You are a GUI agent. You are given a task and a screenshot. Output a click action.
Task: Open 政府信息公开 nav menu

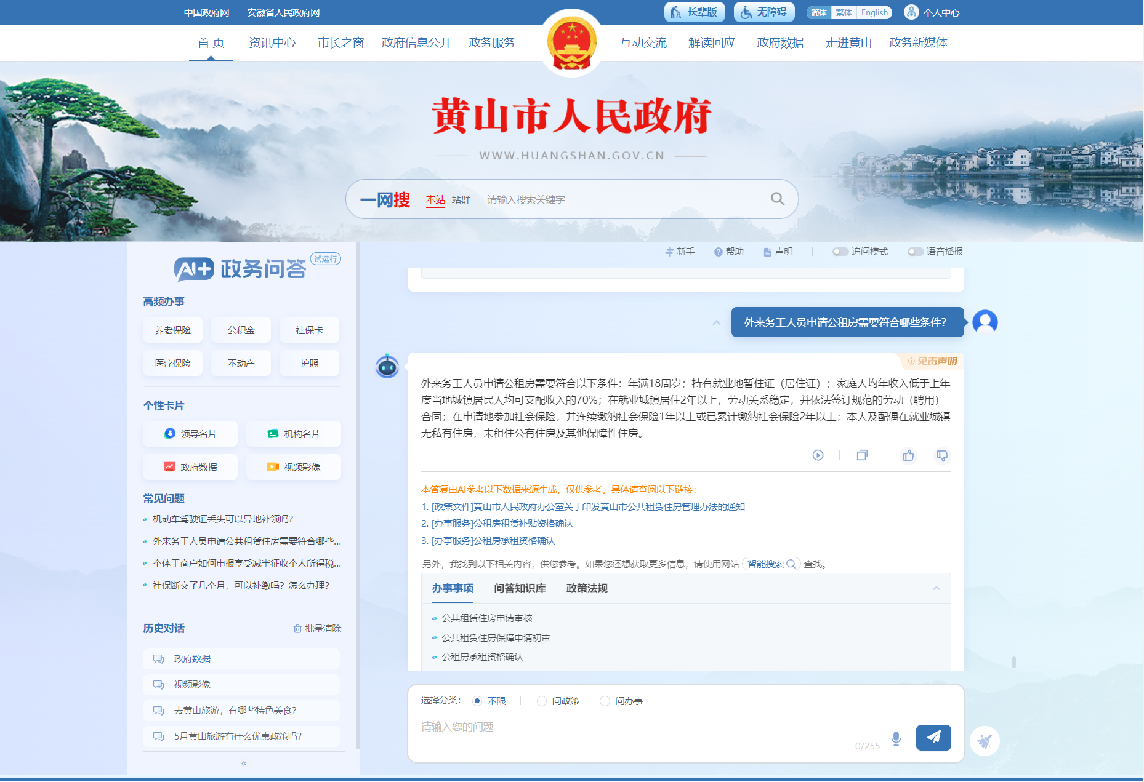417,42
